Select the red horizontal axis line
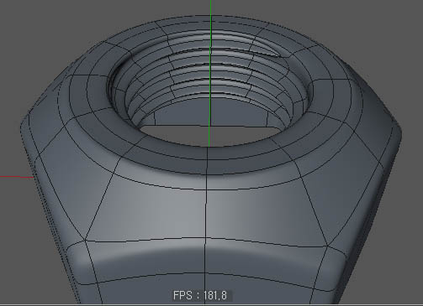 (x=17, y=177)
